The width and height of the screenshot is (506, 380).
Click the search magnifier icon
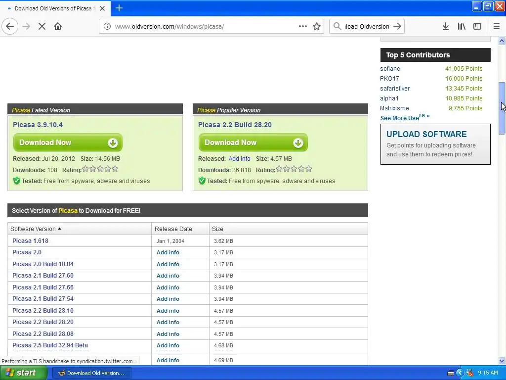[337, 26]
